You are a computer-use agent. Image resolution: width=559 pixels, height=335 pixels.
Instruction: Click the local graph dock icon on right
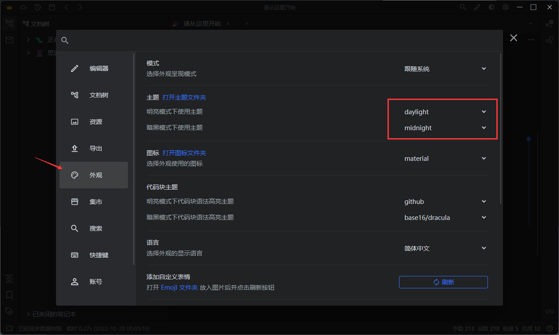point(549,40)
